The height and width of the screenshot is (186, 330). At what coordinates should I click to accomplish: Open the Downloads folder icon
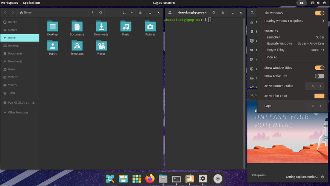pyautogui.click(x=101, y=27)
